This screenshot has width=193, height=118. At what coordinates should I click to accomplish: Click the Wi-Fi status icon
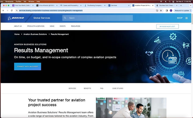tap(161, 2)
